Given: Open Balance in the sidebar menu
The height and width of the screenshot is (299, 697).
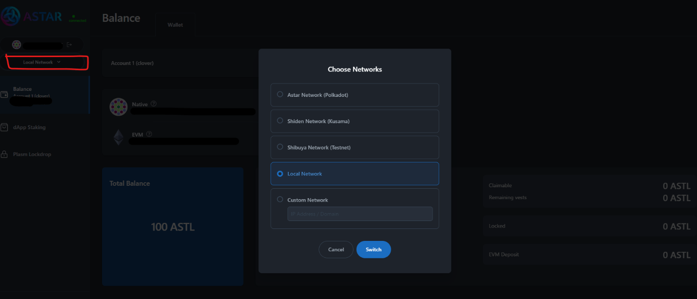Looking at the screenshot, I should click(45, 94).
